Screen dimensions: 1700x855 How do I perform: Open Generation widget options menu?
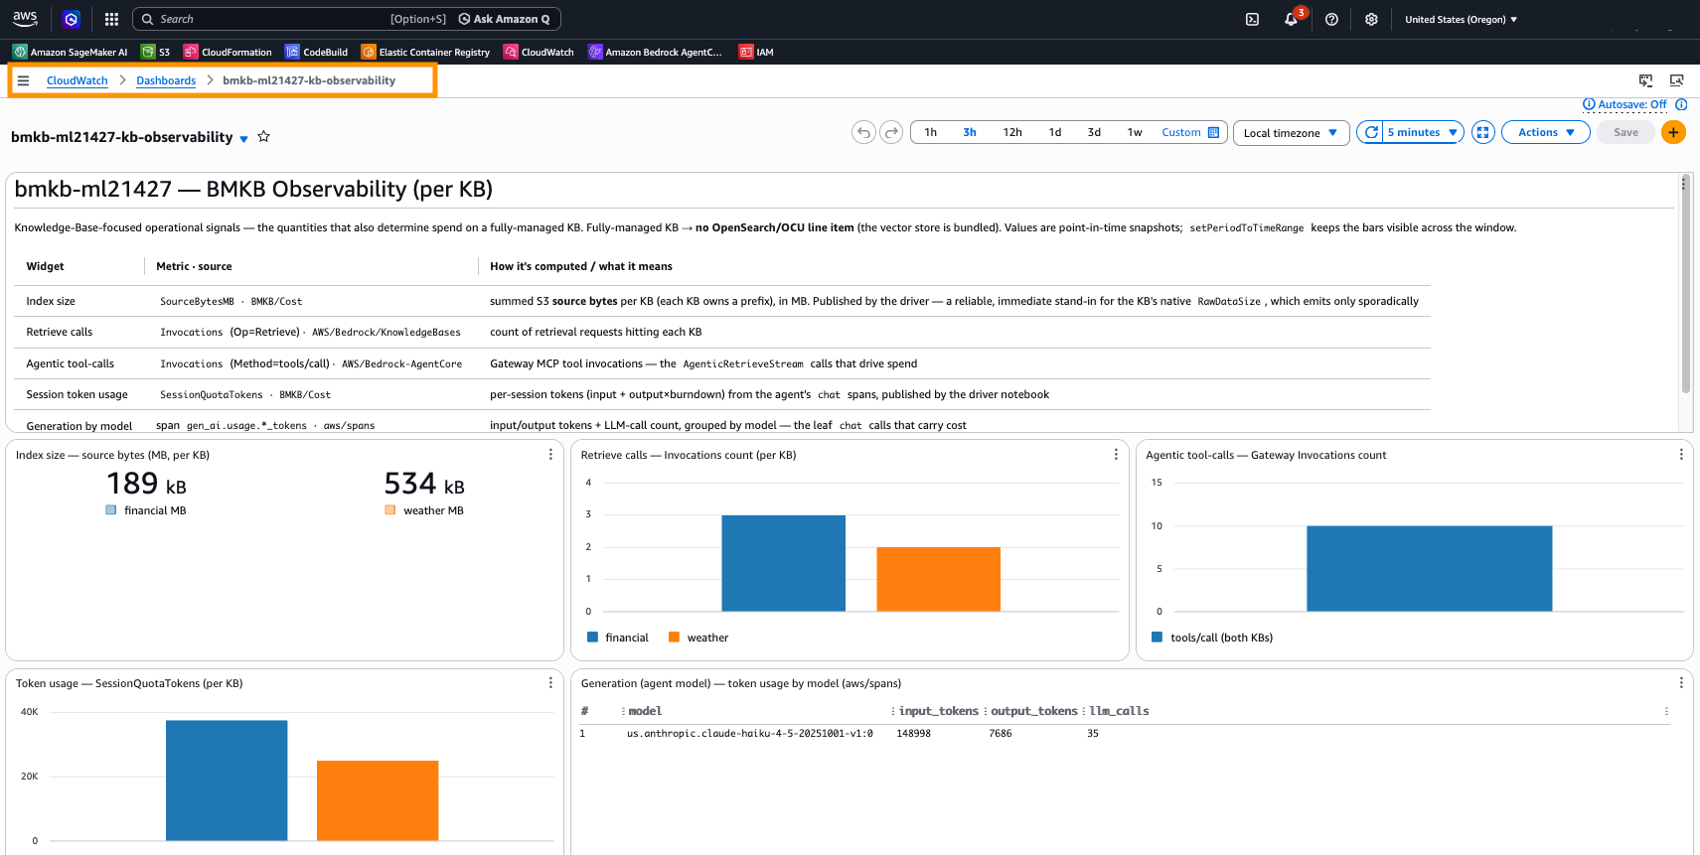(1681, 683)
